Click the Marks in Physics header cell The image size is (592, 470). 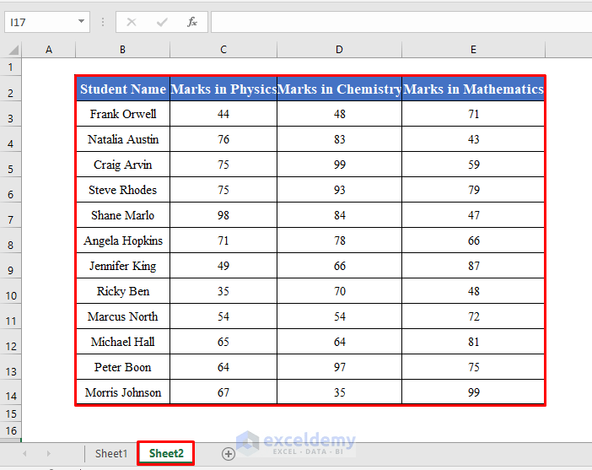tap(223, 89)
